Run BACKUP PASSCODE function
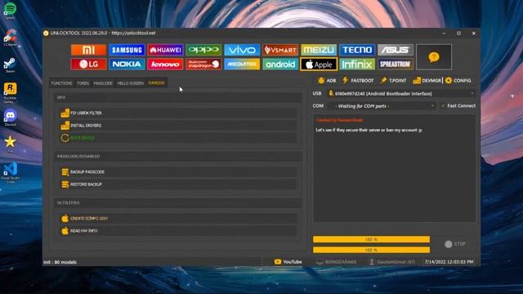Screen dimensions: 523x294 (x=178, y=172)
